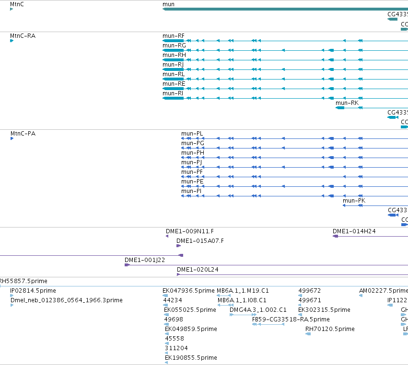Click the DME1-014H24 clone label

tap(354, 231)
